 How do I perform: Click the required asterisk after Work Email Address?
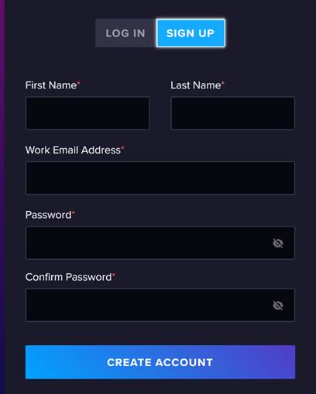tap(122, 147)
